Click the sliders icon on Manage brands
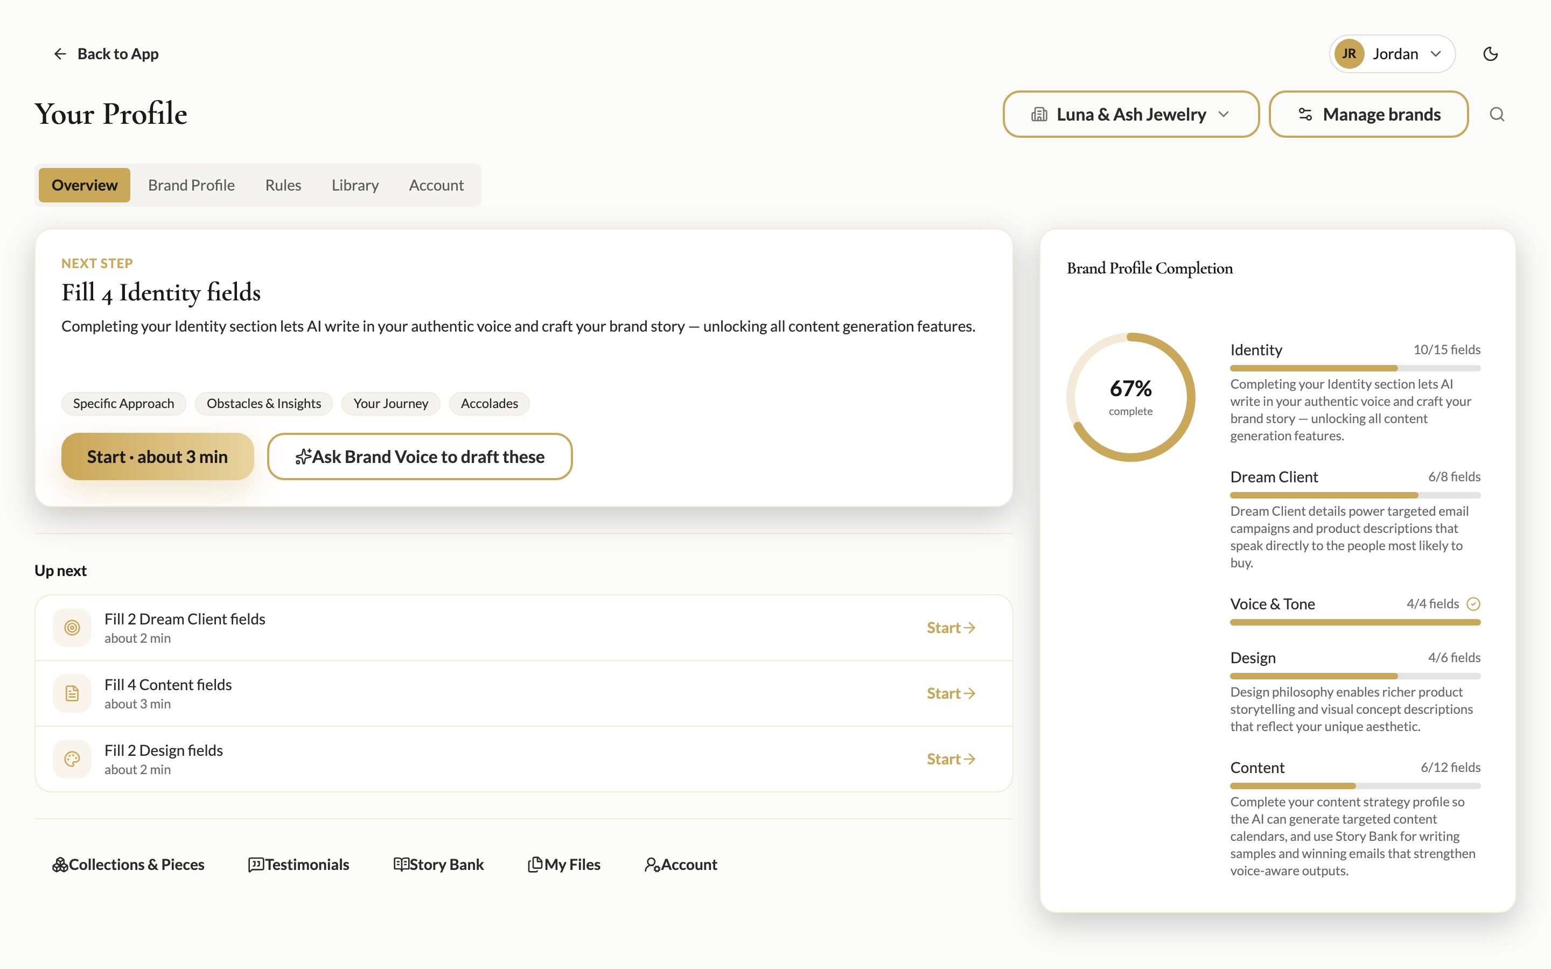Viewport: 1551px width, 969px height. [1305, 114]
